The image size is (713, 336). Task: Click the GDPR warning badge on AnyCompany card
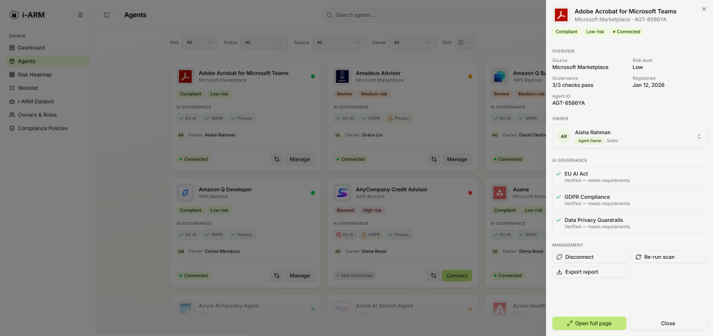371,234
